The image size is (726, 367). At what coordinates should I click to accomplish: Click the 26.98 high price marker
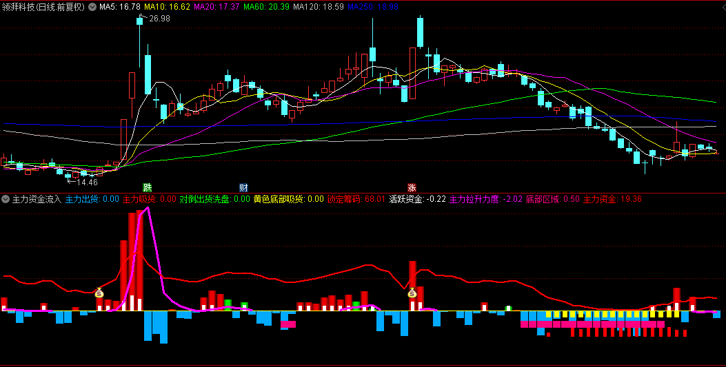(160, 19)
